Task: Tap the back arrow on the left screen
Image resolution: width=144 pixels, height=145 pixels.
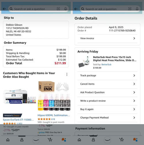Action: [4, 9]
